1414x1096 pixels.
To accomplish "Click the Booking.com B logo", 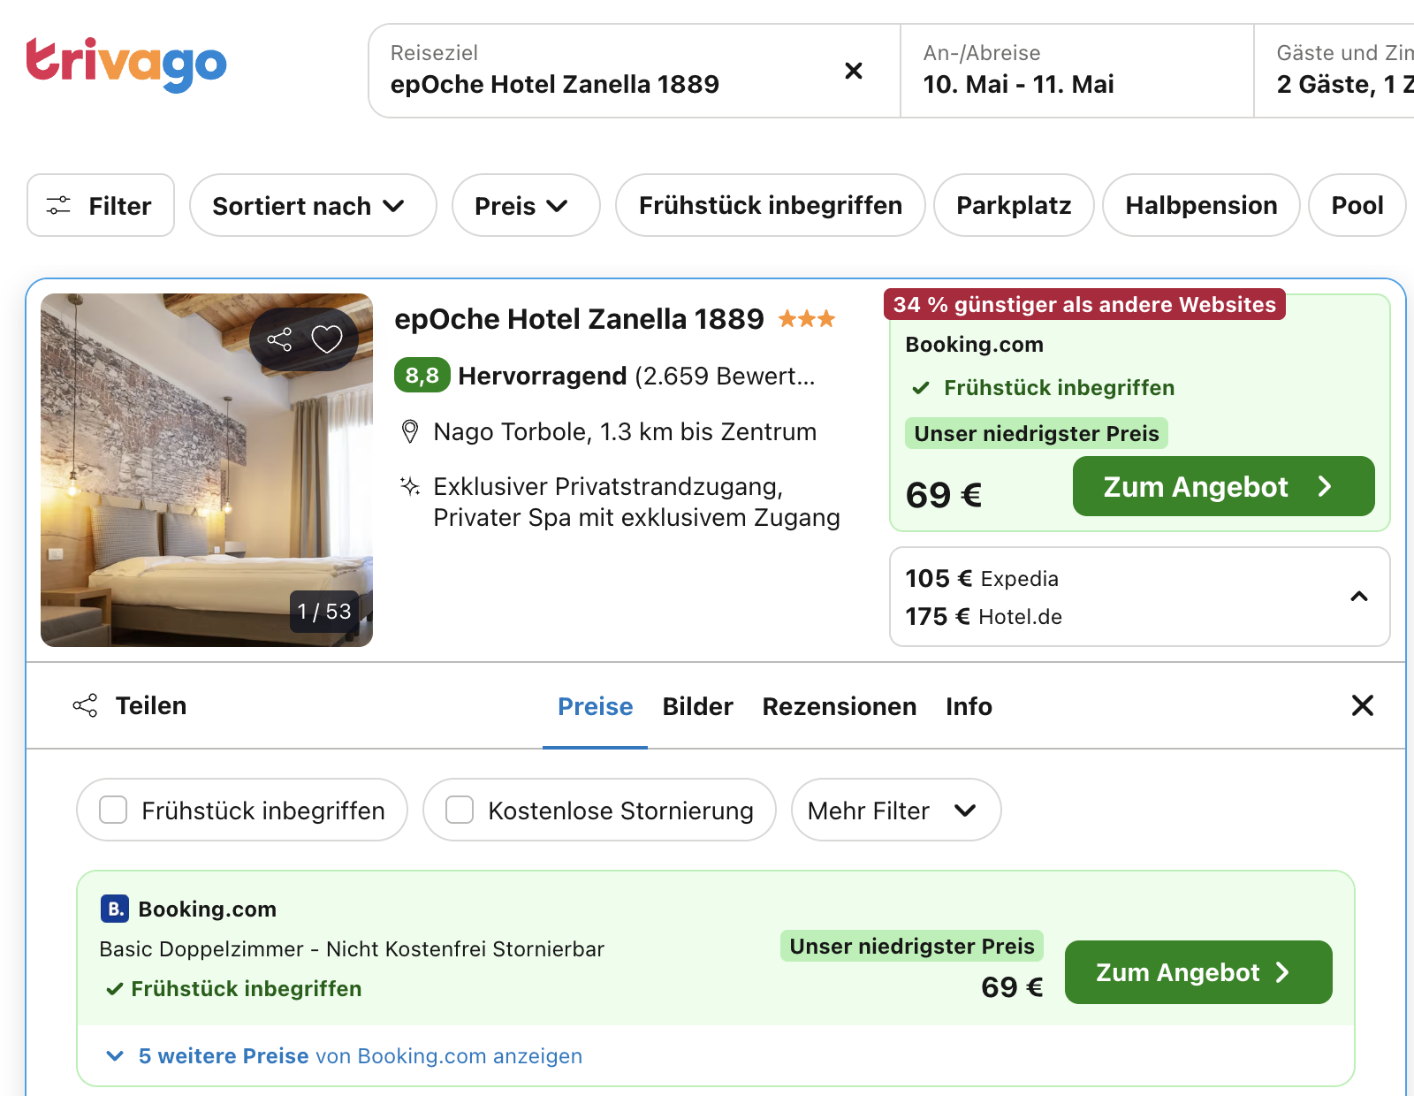I will point(114,909).
